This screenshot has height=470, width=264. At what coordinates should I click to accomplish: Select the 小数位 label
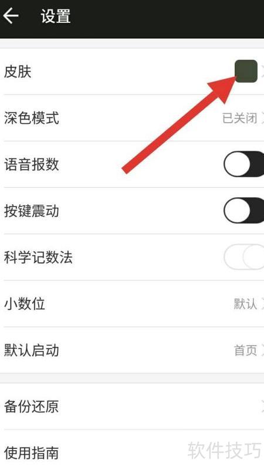[x=25, y=303]
